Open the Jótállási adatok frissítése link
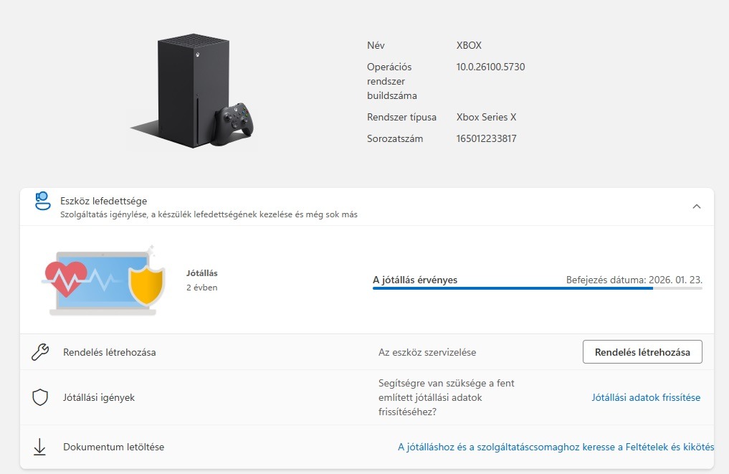This screenshot has height=474, width=729. click(x=646, y=397)
